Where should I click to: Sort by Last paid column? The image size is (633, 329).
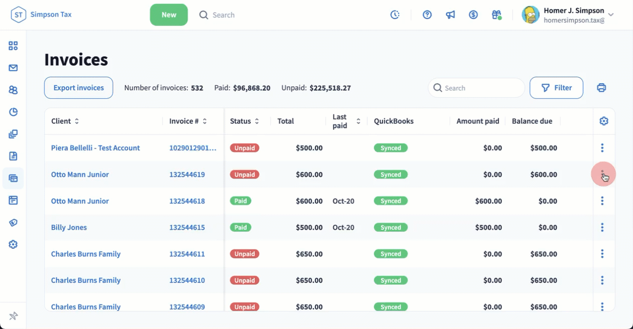tap(358, 121)
